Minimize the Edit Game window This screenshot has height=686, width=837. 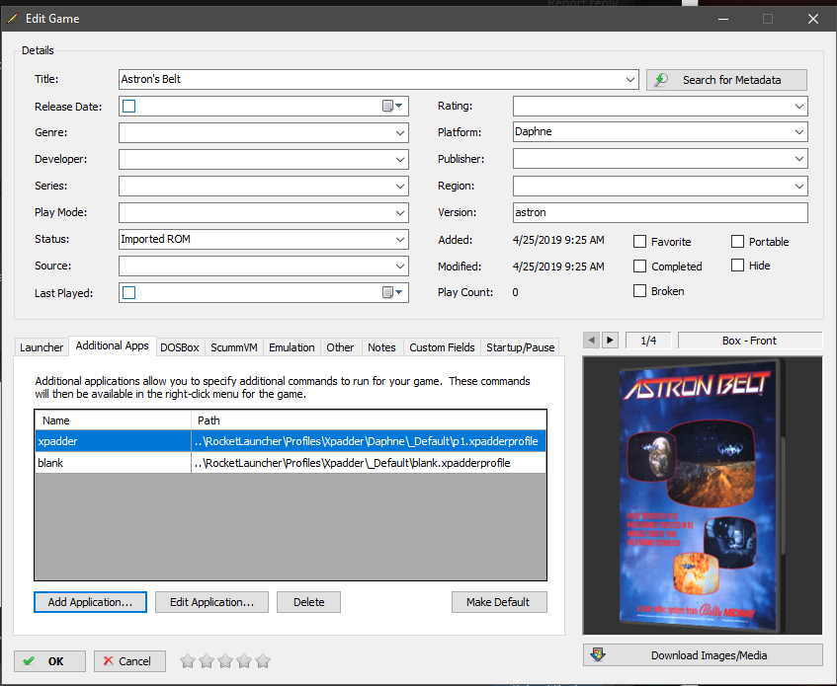pos(723,19)
